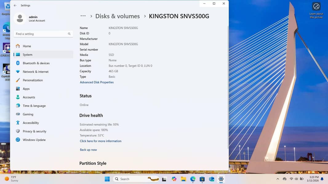Click the notification bell in system tray
This screenshot has width=328, height=184.
click(322, 179)
